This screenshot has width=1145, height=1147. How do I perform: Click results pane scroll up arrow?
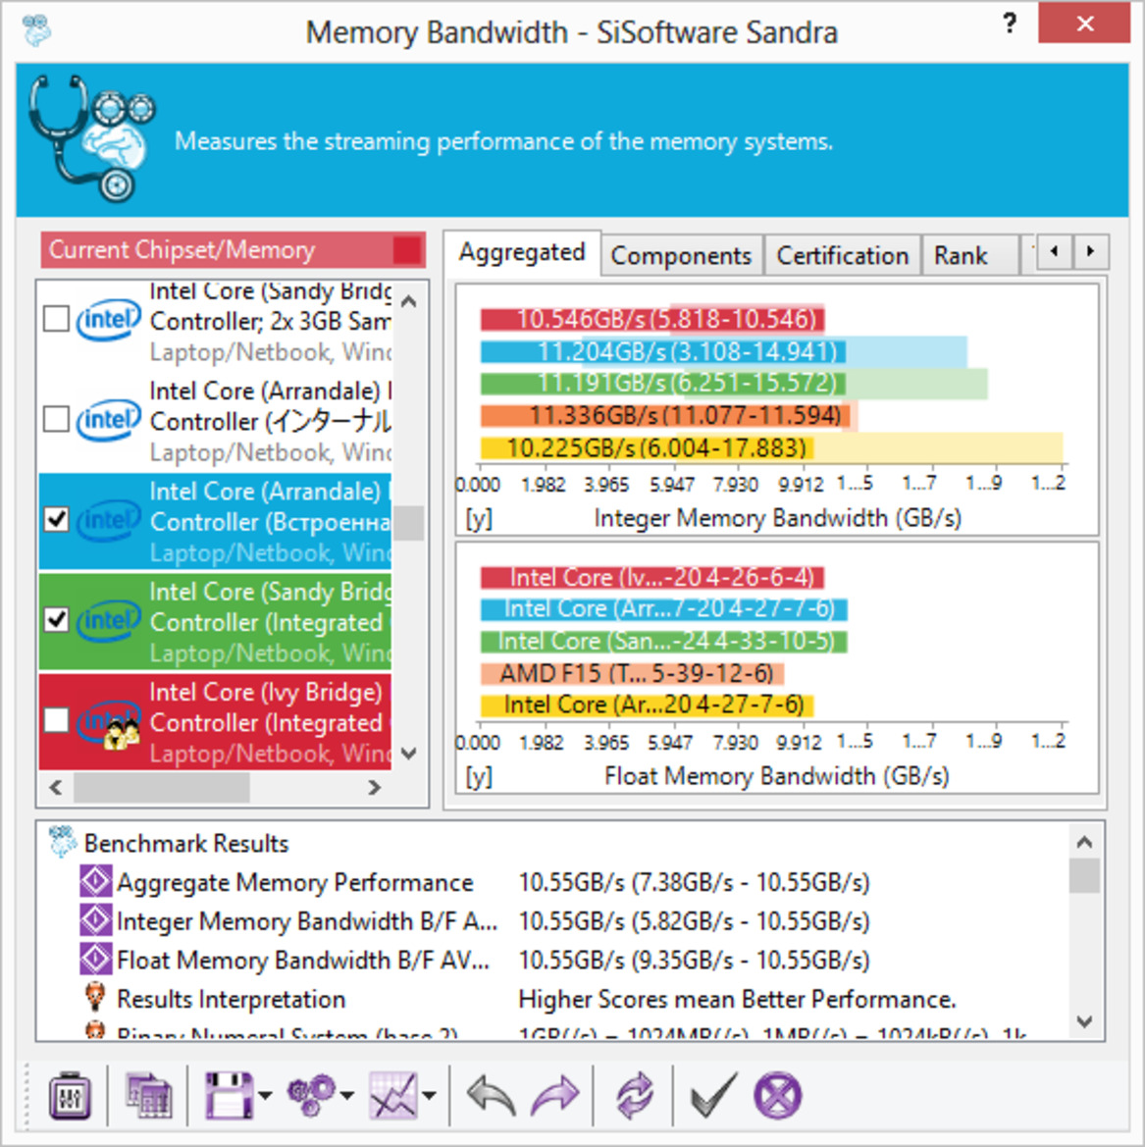pyautogui.click(x=1084, y=842)
